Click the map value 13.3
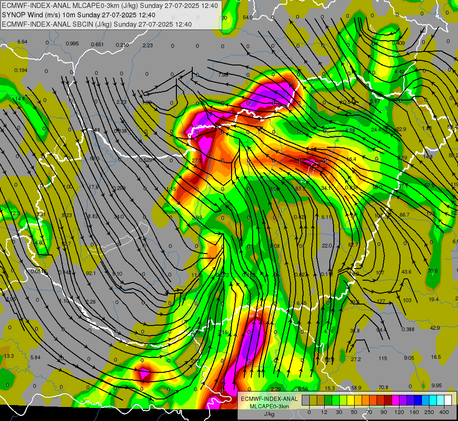Image resolution: width=458 pixels, height=421 pixels. click(9, 356)
